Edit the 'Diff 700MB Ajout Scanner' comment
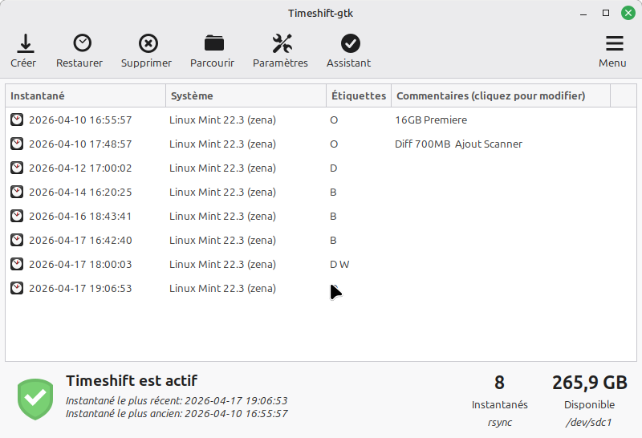The width and height of the screenshot is (642, 438). click(x=458, y=144)
